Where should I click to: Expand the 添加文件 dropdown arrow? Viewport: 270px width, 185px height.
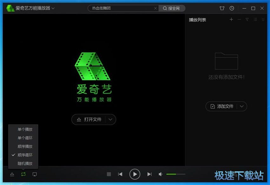click(x=242, y=106)
